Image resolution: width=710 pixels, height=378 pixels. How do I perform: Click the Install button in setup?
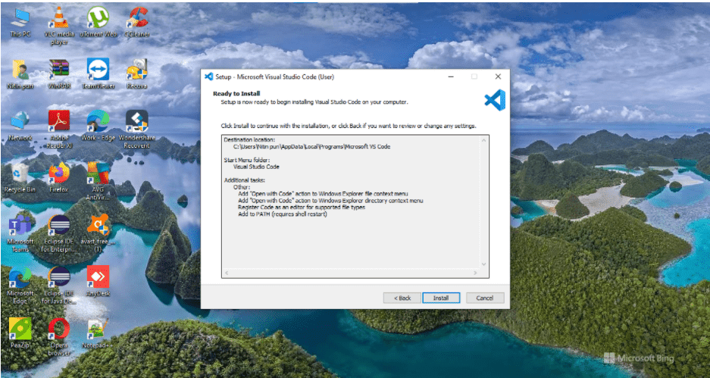tap(441, 298)
